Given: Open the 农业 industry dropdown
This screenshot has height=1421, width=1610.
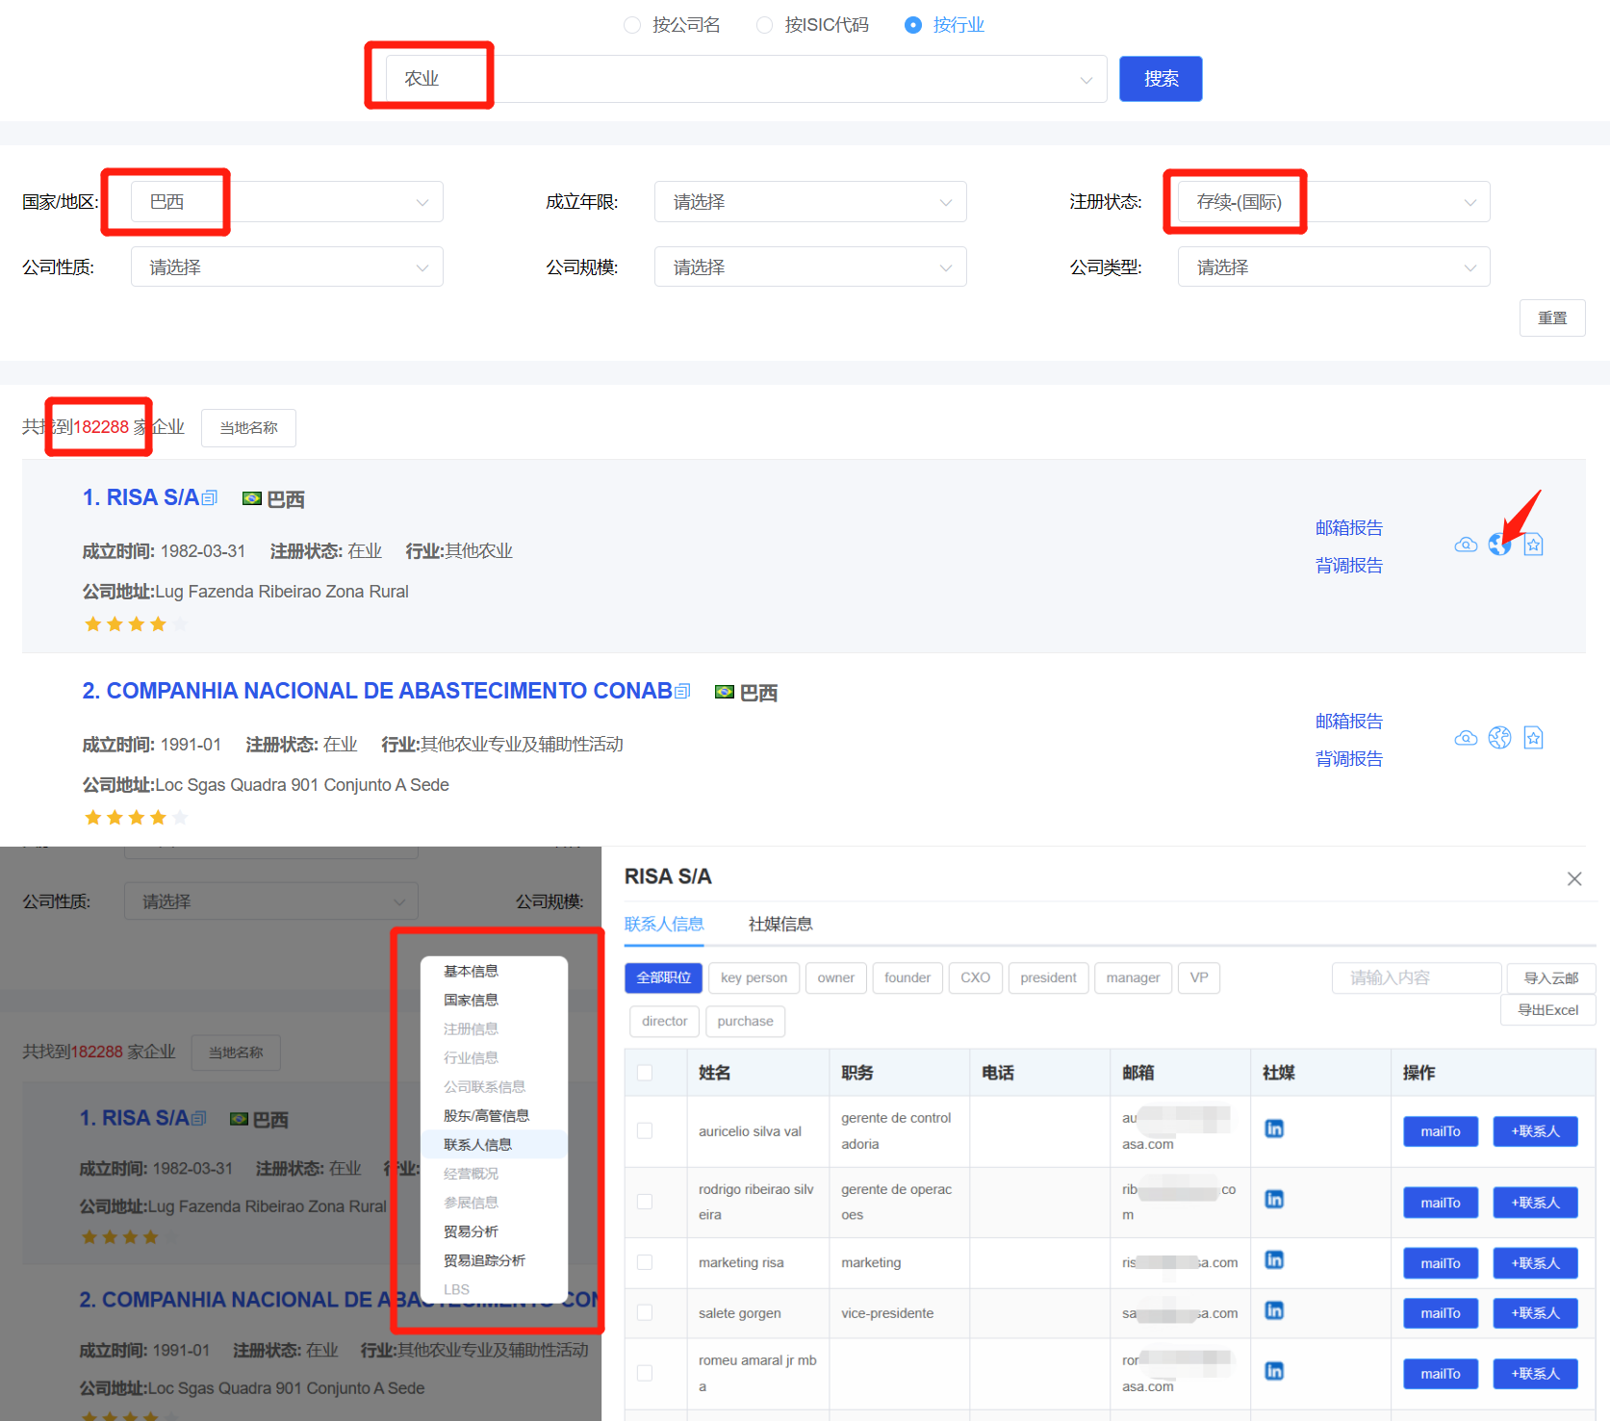Looking at the screenshot, I should point(746,79).
